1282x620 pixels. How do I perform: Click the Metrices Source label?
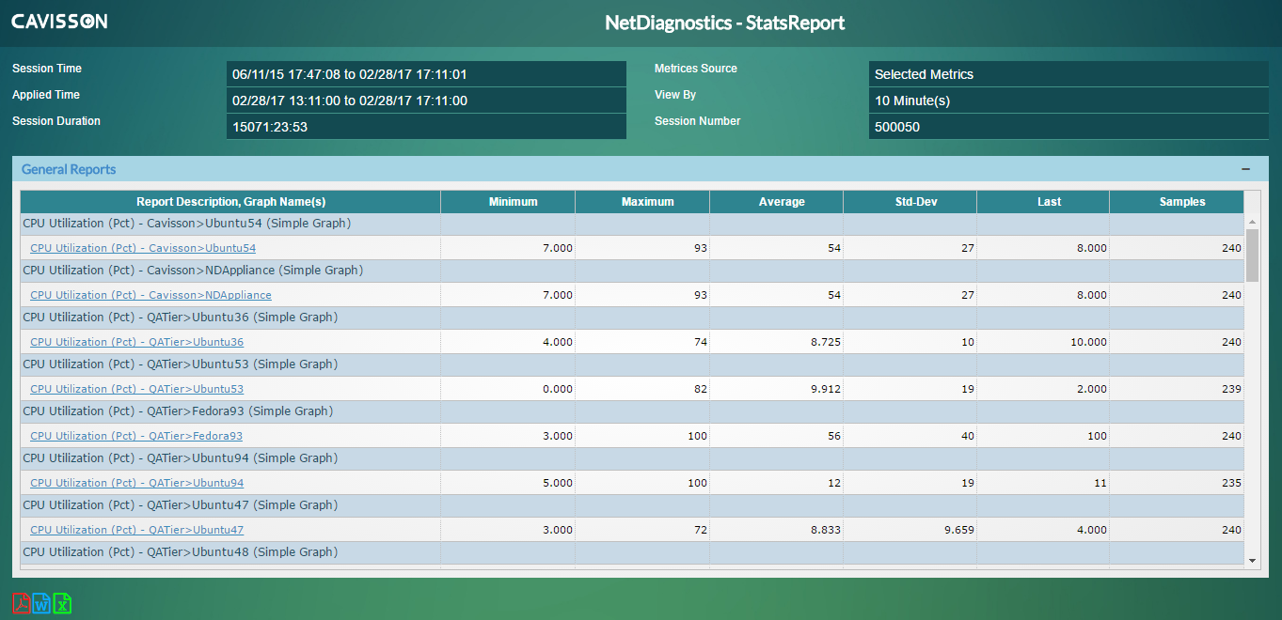point(696,69)
